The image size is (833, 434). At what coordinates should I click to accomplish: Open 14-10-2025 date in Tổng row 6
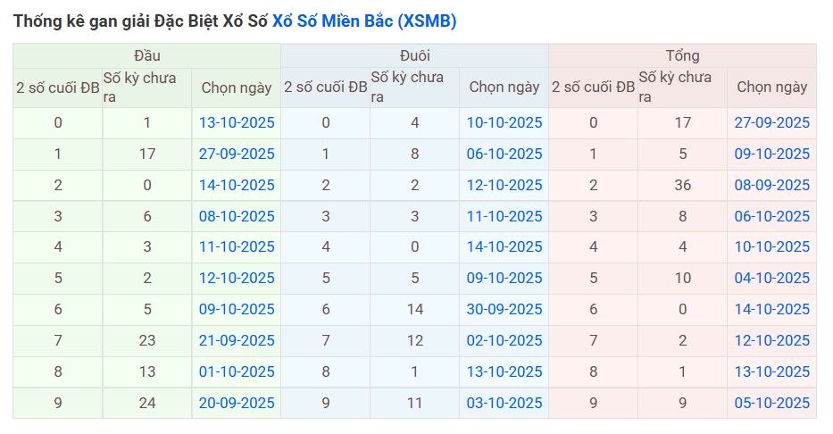772,309
